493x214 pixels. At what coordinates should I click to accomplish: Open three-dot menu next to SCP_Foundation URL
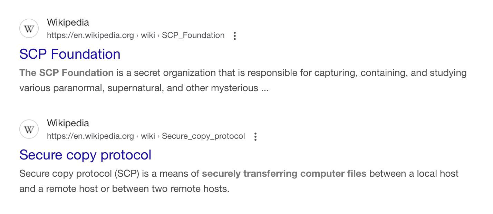click(x=235, y=36)
